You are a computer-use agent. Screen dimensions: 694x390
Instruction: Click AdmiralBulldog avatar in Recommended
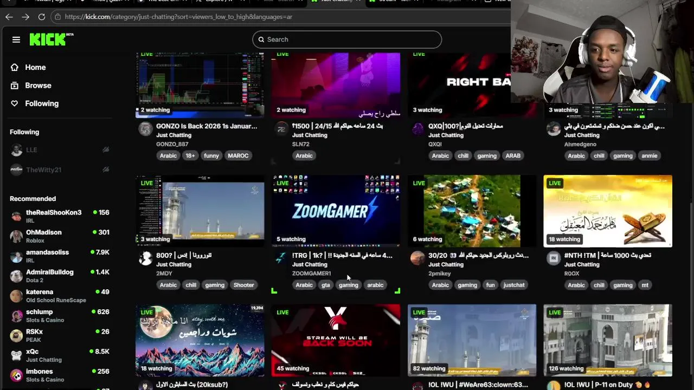tap(17, 276)
